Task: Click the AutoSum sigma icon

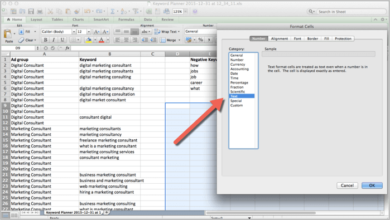Action: pos(112,11)
